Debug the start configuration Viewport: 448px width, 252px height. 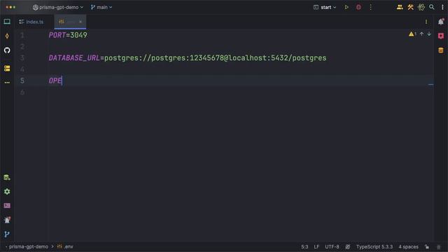point(358,7)
